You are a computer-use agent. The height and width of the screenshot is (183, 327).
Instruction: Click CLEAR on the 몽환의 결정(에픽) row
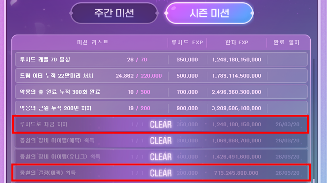tap(161, 173)
